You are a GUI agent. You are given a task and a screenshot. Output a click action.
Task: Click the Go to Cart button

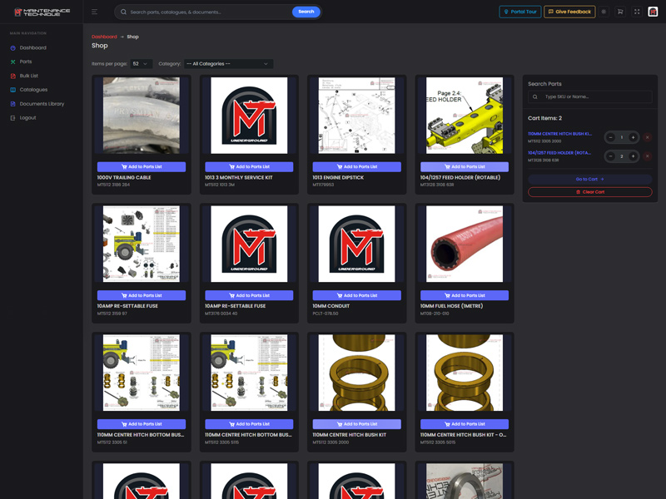(590, 179)
